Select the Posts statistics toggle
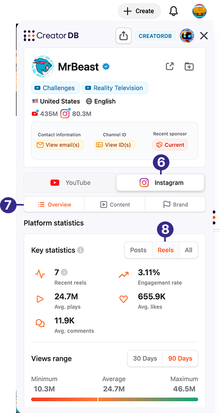This screenshot has height=413, width=220. pyautogui.click(x=138, y=250)
